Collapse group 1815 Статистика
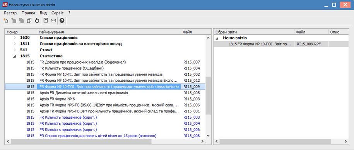 (15, 56)
